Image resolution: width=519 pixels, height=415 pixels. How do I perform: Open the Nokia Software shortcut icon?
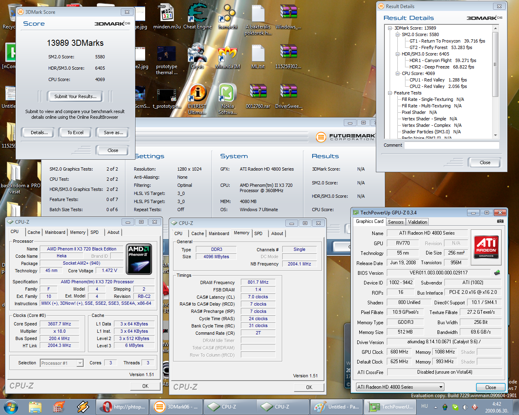point(227,100)
